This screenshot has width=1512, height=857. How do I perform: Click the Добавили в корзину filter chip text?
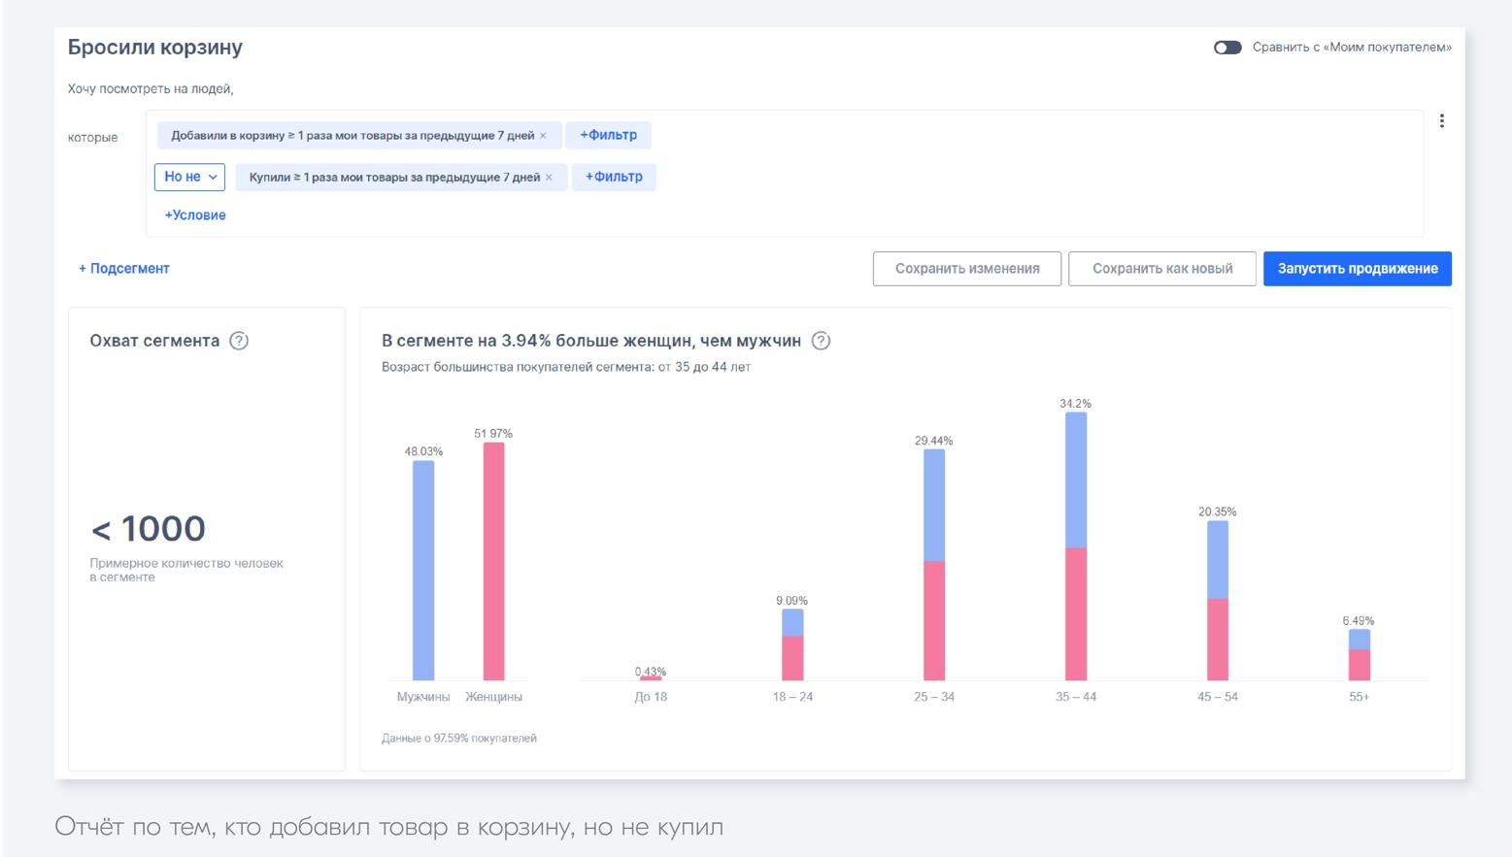[352, 136]
